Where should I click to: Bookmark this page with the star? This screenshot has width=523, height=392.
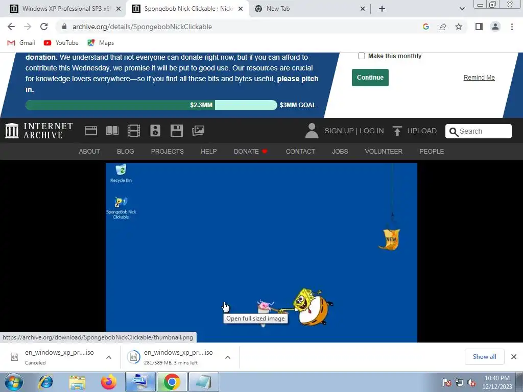coord(459,27)
